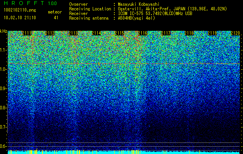Click the A504HB(yagi 4el) antenna text
Screen dimensions: 243x154
click(136, 18)
